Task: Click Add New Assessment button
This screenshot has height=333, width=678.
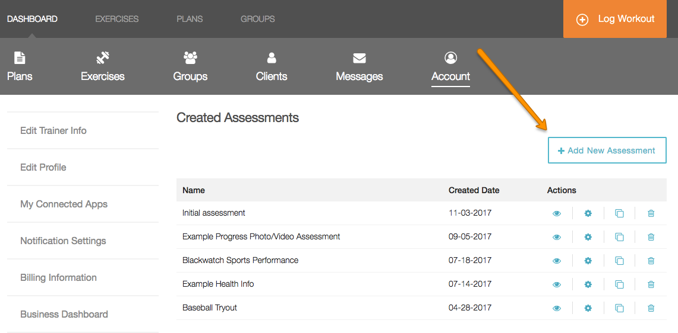Action: click(607, 150)
